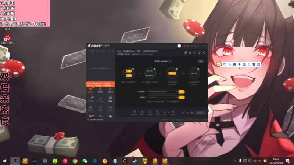Open Google Chrome from the taskbar
The image size is (294, 165).
[x=75, y=161]
